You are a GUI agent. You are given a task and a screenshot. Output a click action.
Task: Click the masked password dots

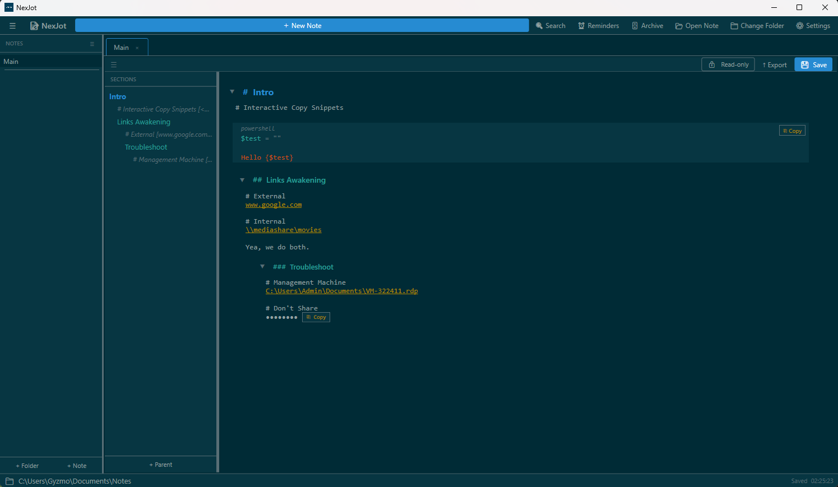[281, 318]
